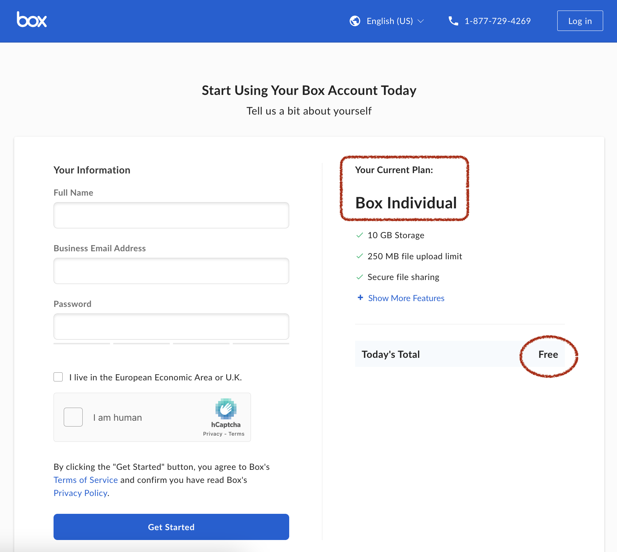
Task: Expand Show More Features list
Action: [x=406, y=298]
